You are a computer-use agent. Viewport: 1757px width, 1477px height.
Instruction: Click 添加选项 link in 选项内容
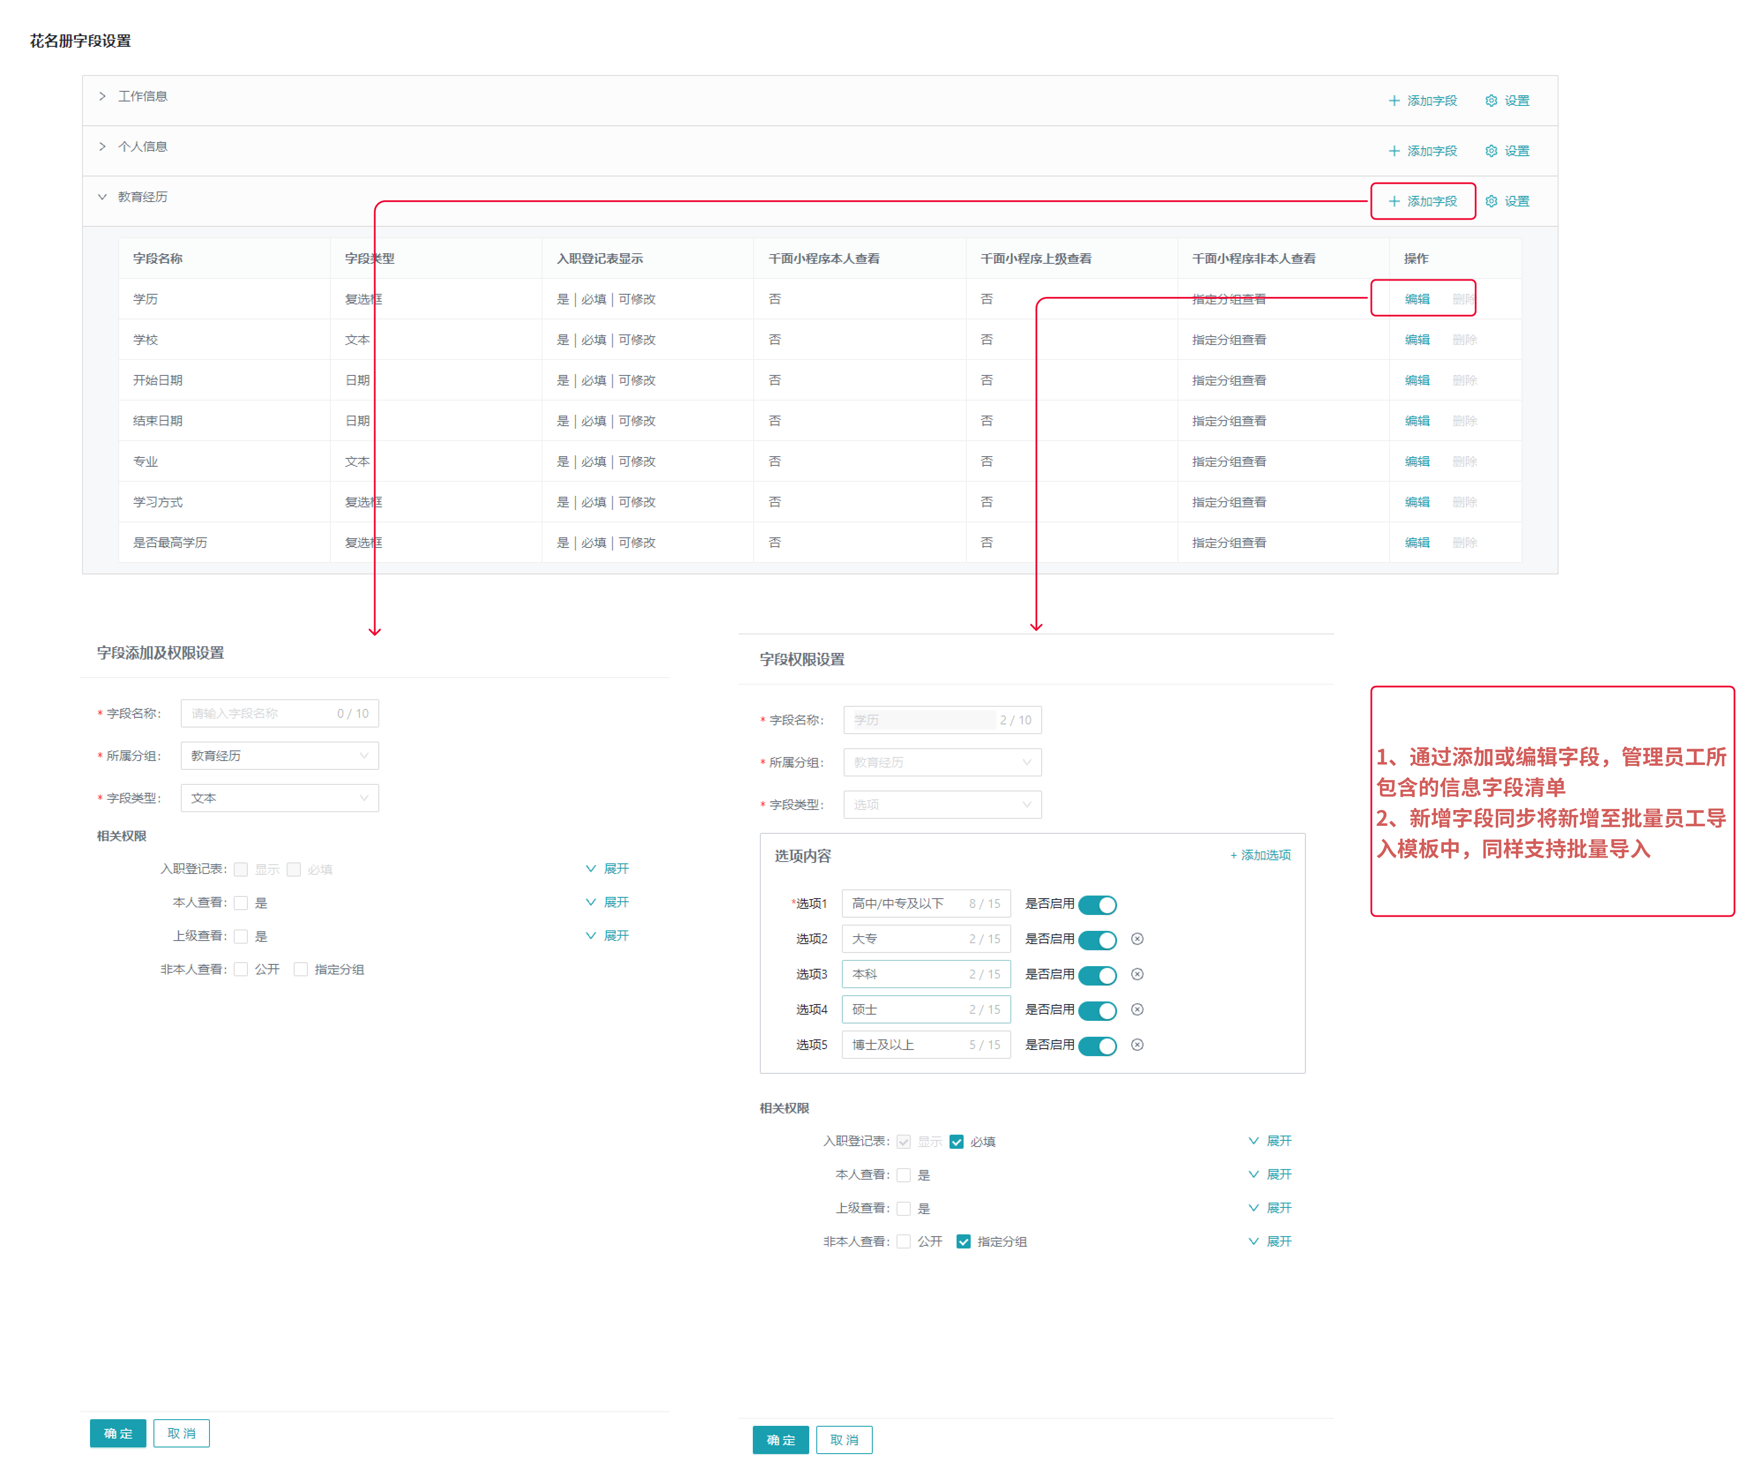click(x=1260, y=855)
